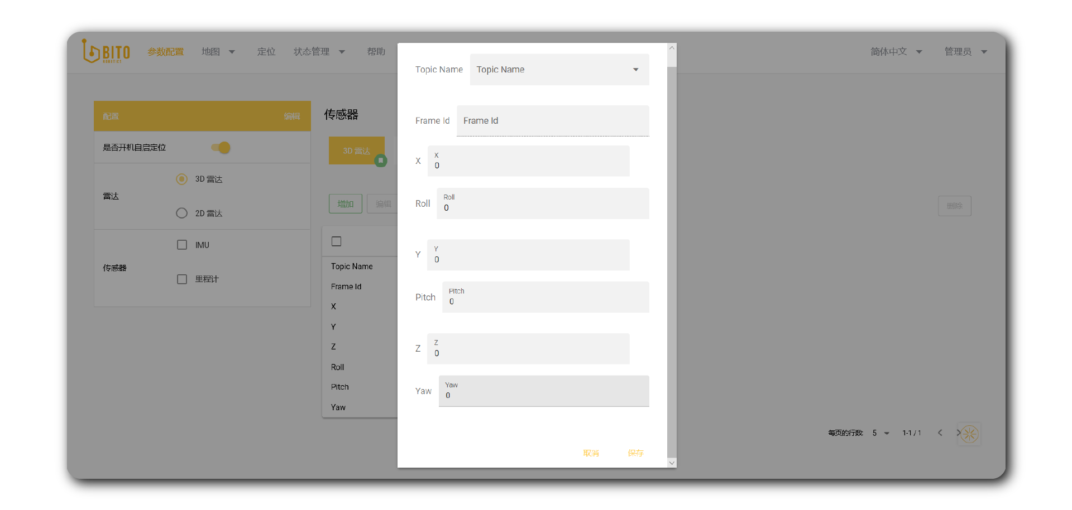The height and width of the screenshot is (510, 1072).
Task: Open the Topic Name dropdown in dialog
Action: [x=559, y=70]
